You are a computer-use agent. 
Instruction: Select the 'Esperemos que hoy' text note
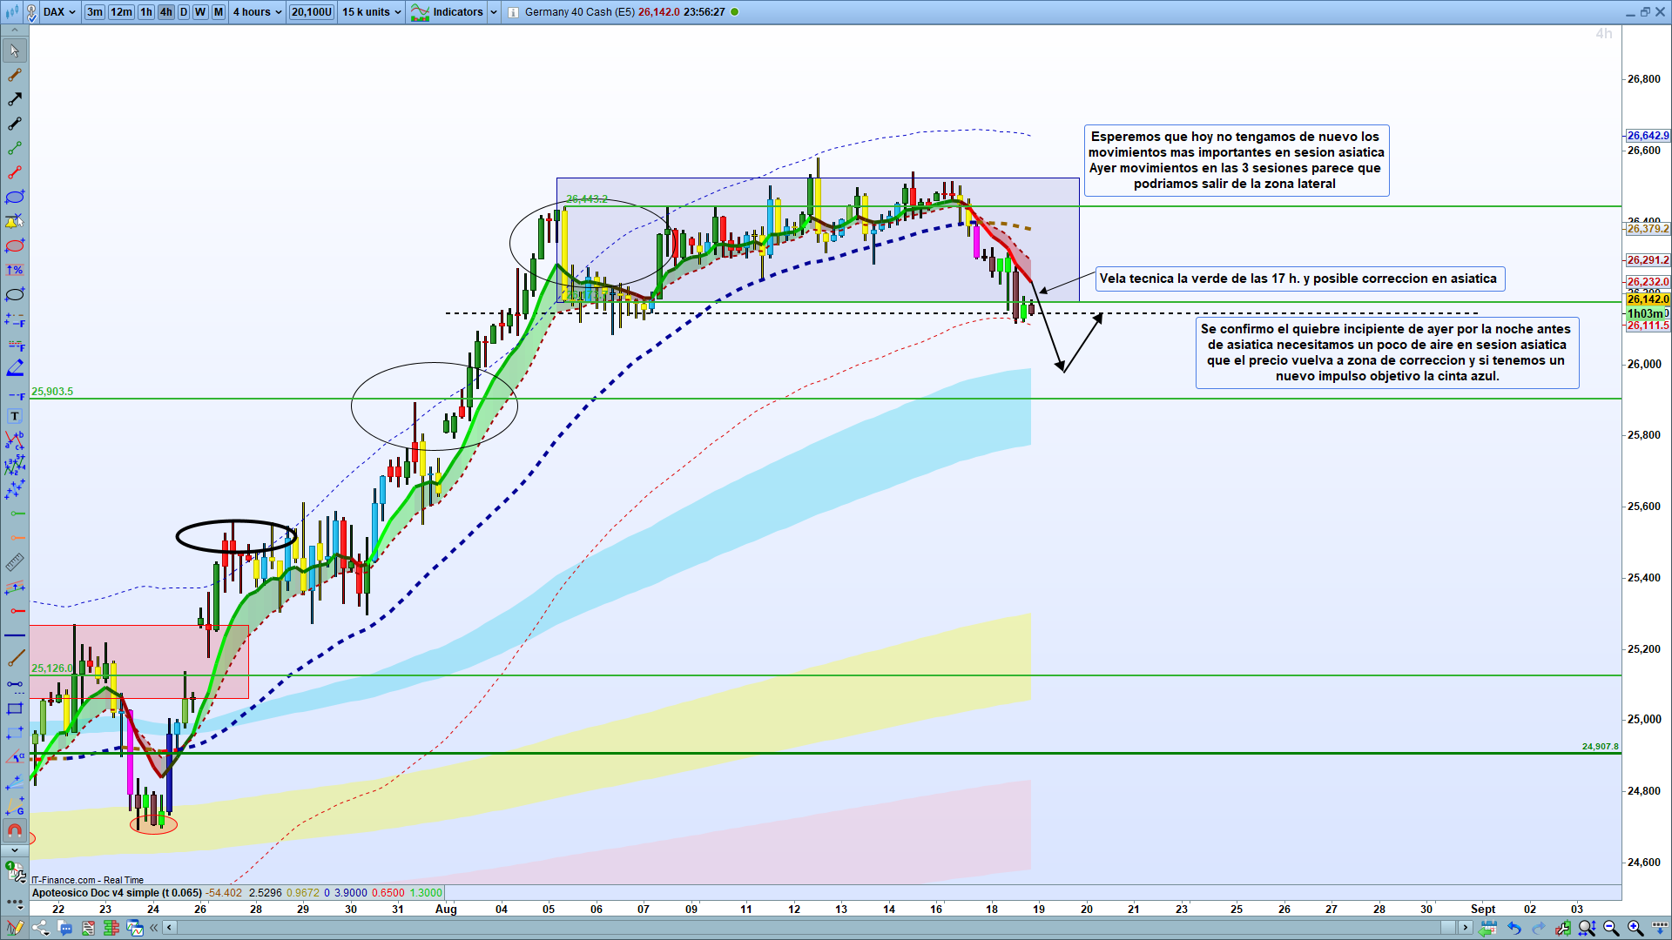1236,160
